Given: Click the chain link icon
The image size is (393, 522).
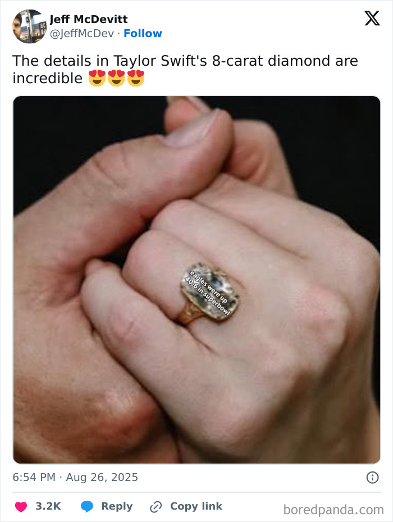Looking at the screenshot, I should click(156, 507).
